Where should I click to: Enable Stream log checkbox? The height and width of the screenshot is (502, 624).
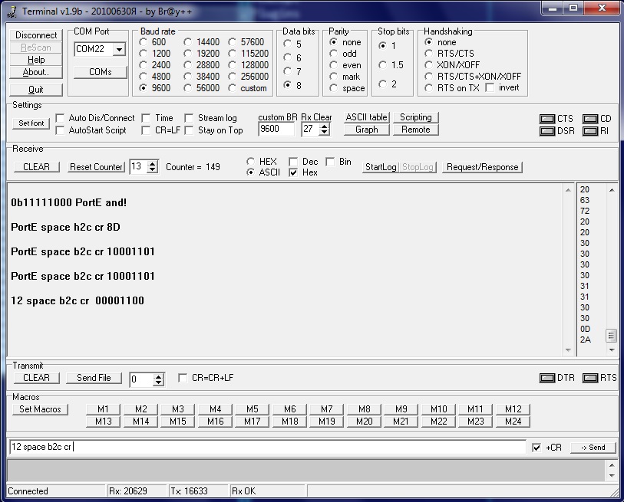pos(189,118)
